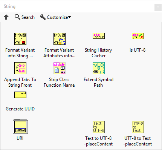Click the 'Append Tabs To String Front' label
162x150 pixels.
pyautogui.click(x=20, y=82)
